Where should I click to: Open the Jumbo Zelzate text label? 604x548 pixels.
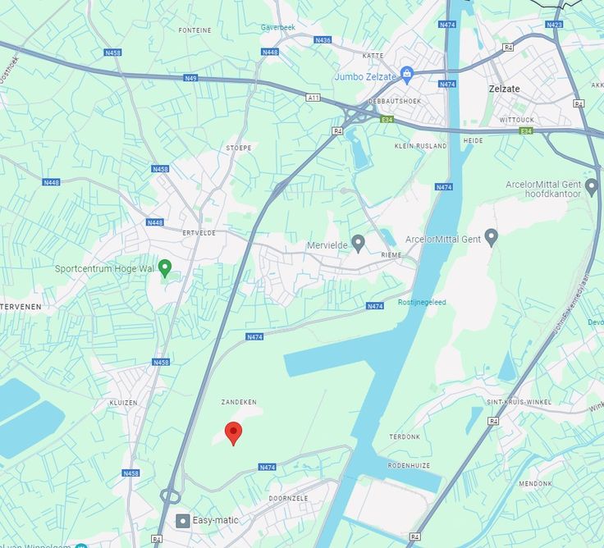click(x=365, y=76)
